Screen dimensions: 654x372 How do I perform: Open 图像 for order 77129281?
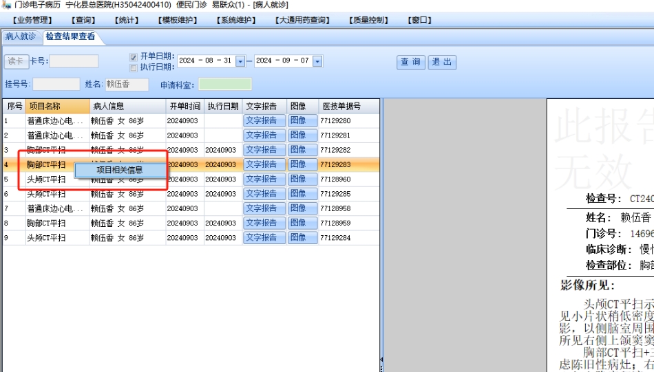tap(302, 135)
